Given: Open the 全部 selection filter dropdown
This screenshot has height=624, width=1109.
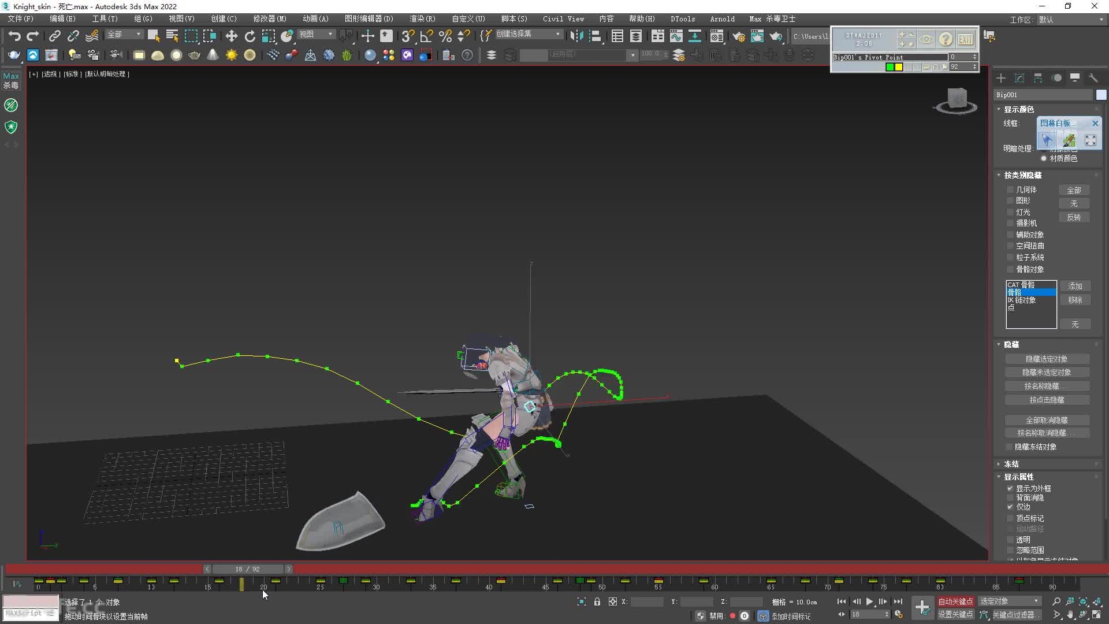Looking at the screenshot, I should point(124,35).
